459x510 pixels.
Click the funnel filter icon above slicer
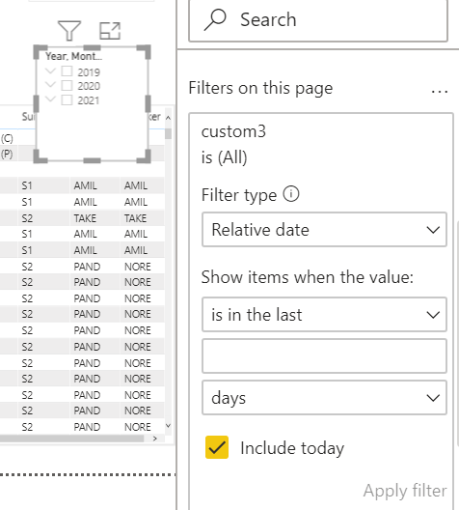[69, 31]
